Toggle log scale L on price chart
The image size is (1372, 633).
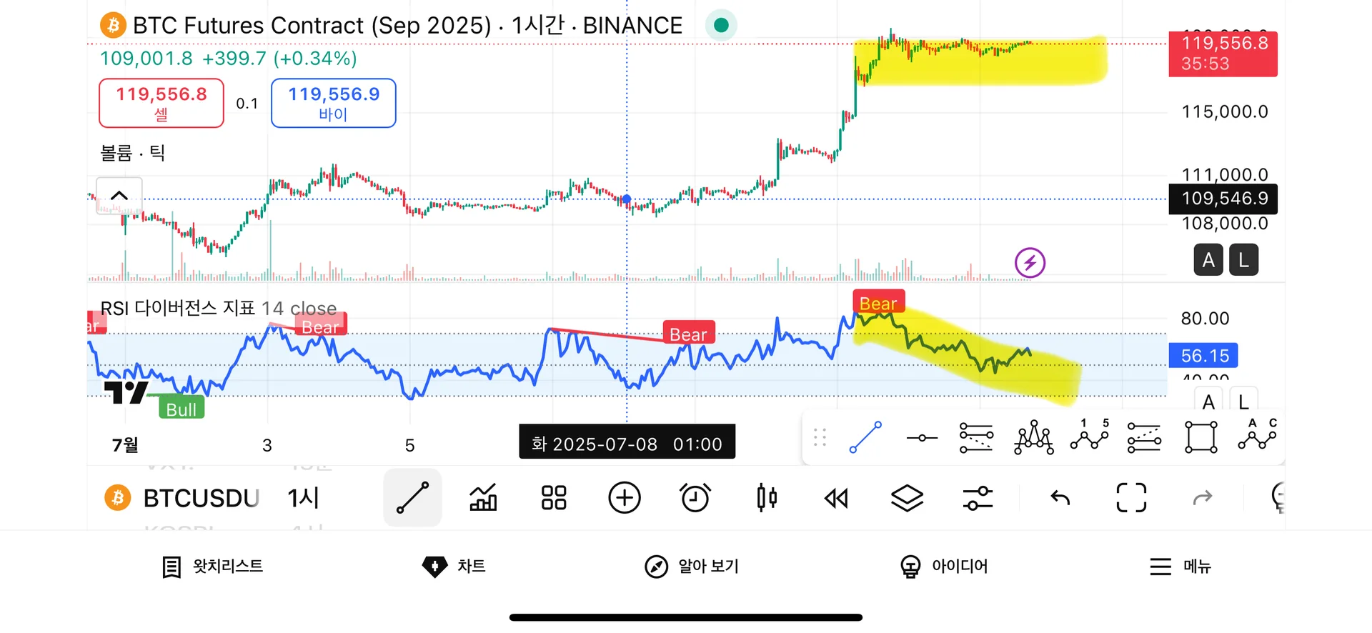[x=1243, y=260]
